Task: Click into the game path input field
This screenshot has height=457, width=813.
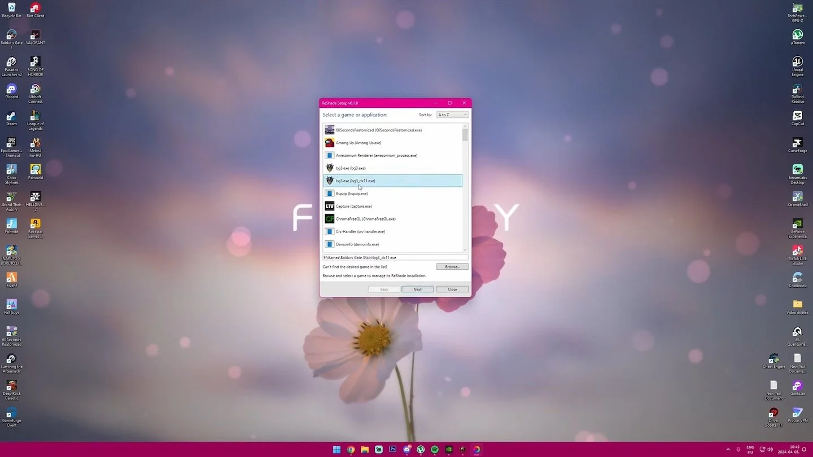Action: point(395,257)
